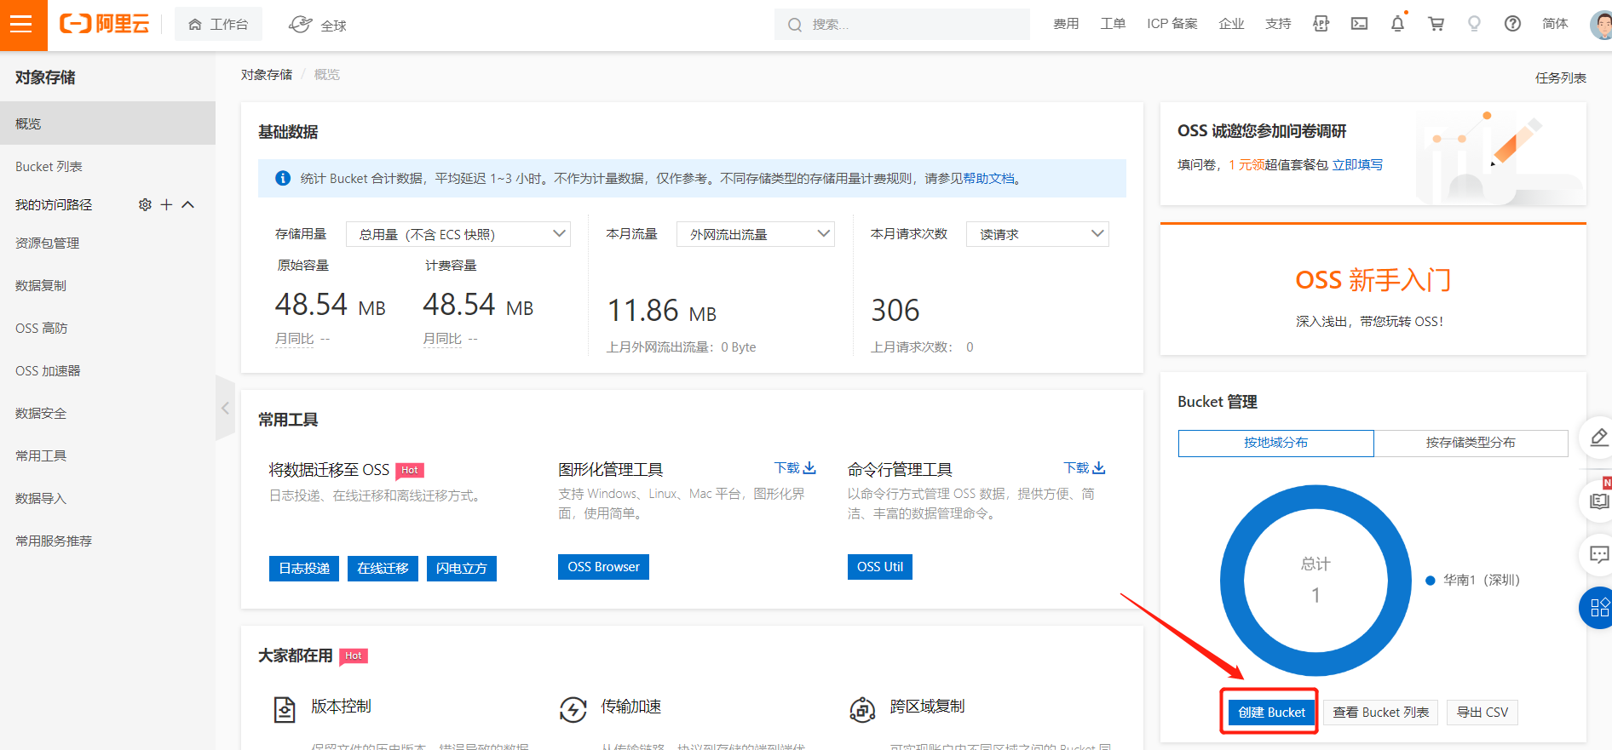Export data with 导出 CSV button
Image resolution: width=1612 pixels, height=750 pixels.
pos(1482,712)
